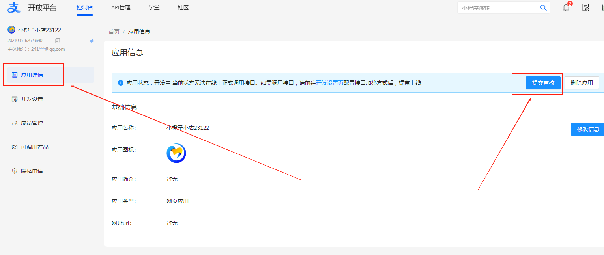This screenshot has width=604, height=255.
Task: Switch to the API管理 tab
Action: (120, 7)
